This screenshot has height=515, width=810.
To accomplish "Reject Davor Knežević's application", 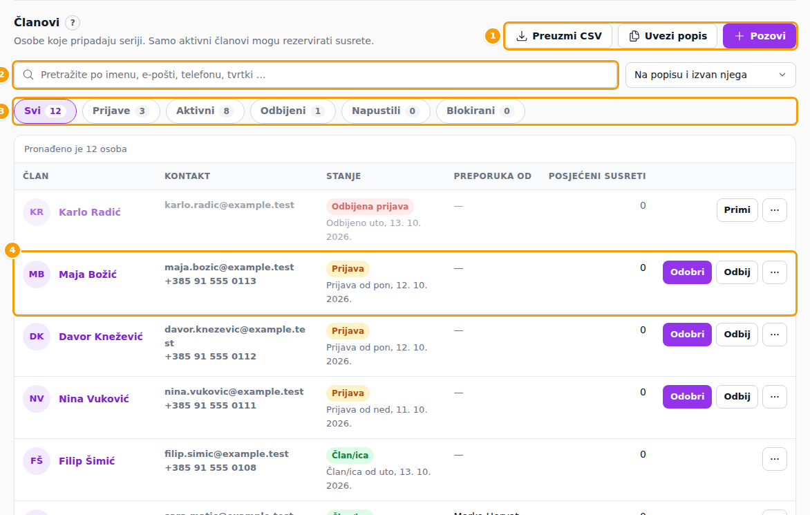I will pos(737,334).
